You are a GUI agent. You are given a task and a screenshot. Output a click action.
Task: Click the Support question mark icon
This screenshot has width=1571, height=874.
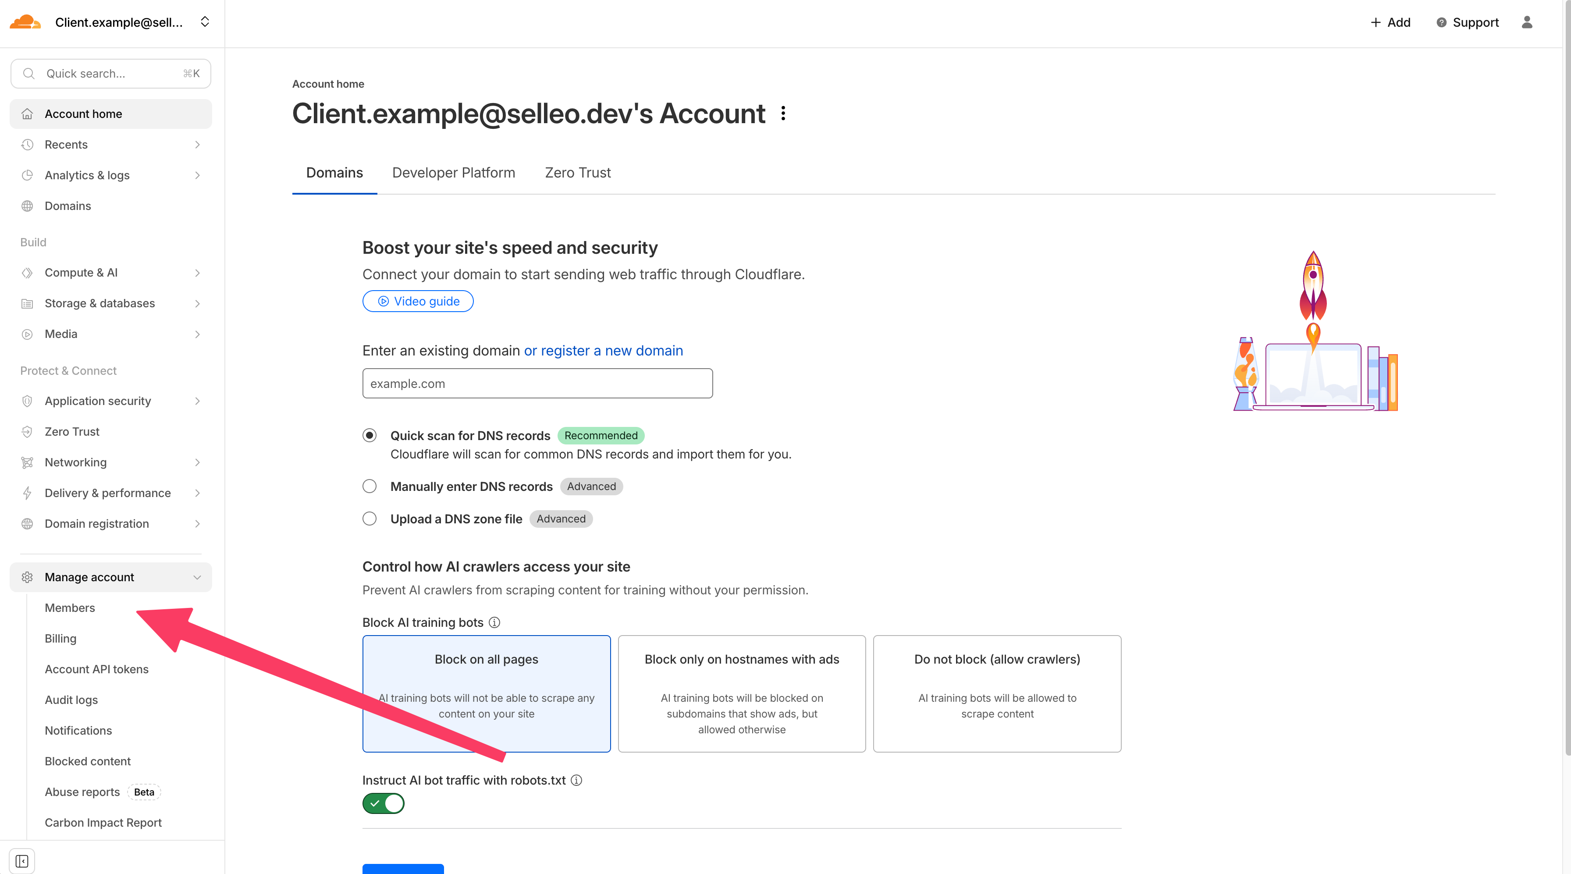tap(1441, 22)
